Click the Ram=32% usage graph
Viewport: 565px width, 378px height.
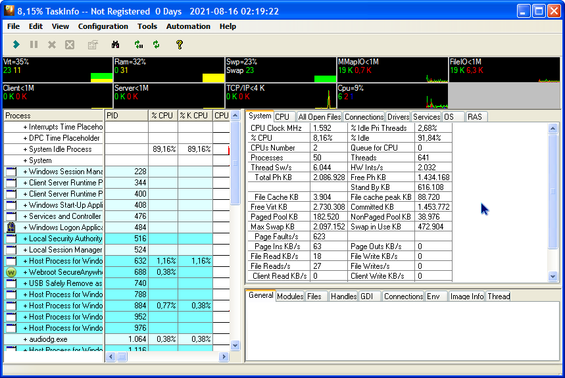[169, 70]
